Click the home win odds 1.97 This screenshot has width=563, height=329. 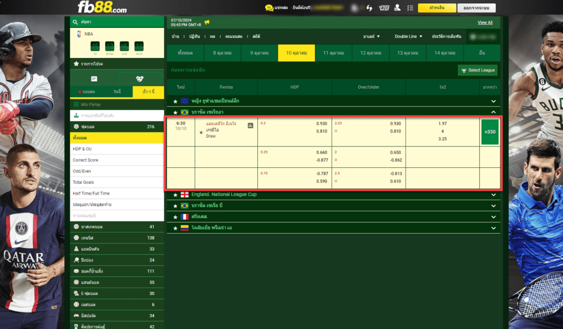click(x=443, y=123)
